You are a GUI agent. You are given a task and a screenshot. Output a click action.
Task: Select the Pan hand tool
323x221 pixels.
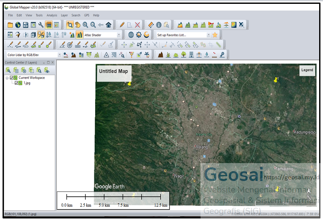[78, 25]
